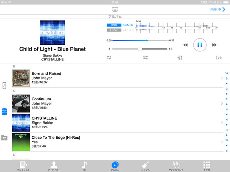Open the equalizer settings icon
The width and height of the screenshot is (230, 172).
pos(180,58)
